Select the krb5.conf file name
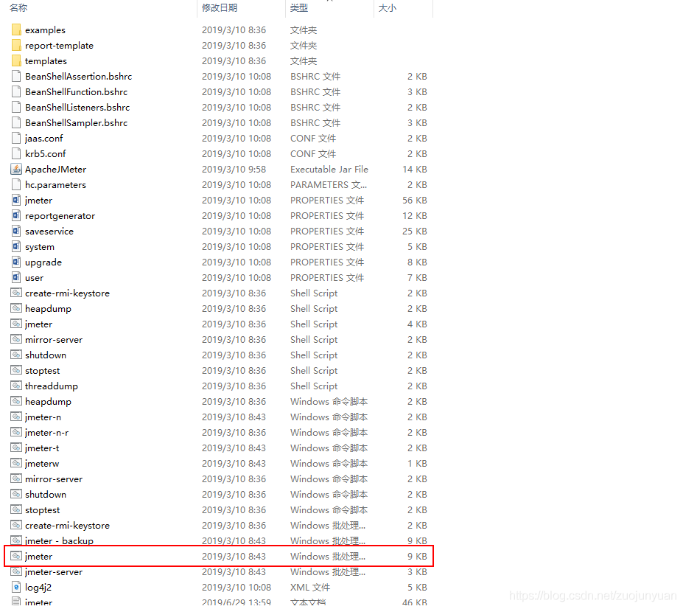Screen dimensions: 683x609 [x=45, y=154]
